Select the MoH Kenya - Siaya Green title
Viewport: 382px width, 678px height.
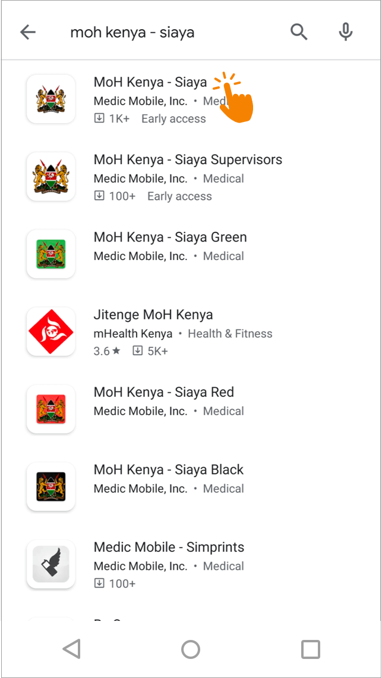(x=170, y=237)
